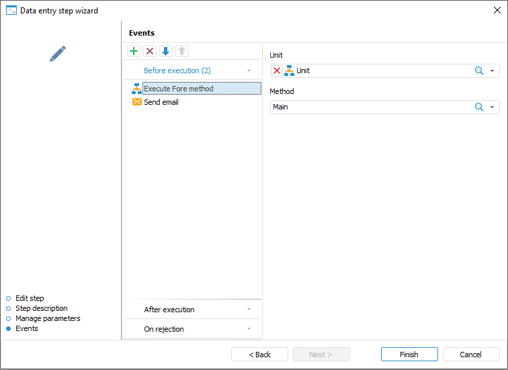Go to Step description wizard page
The height and width of the screenshot is (370, 508).
click(41, 308)
